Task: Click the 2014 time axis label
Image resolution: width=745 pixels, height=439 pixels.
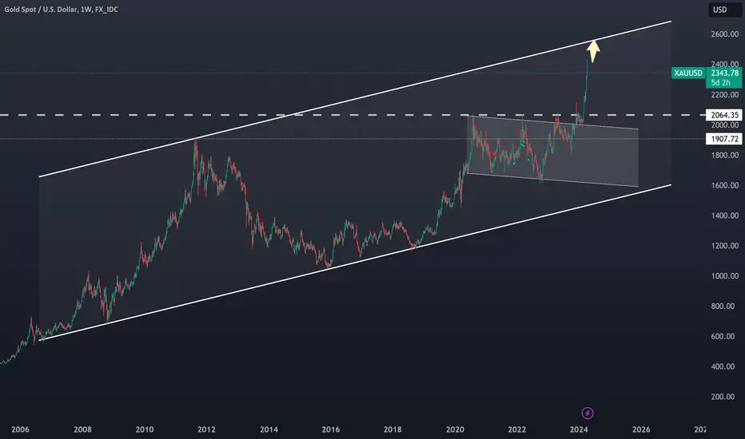Action: tap(269, 429)
